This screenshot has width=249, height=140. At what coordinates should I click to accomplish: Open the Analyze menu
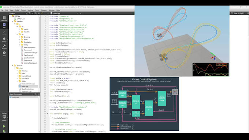[30, 10]
